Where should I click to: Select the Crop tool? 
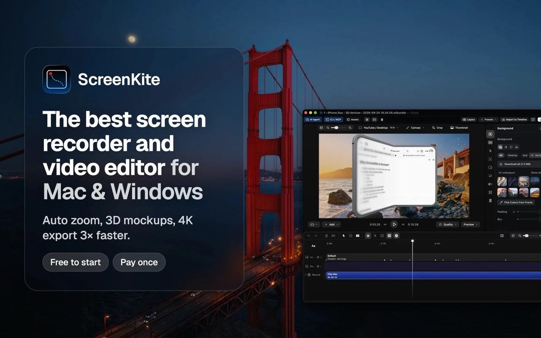coord(437,128)
